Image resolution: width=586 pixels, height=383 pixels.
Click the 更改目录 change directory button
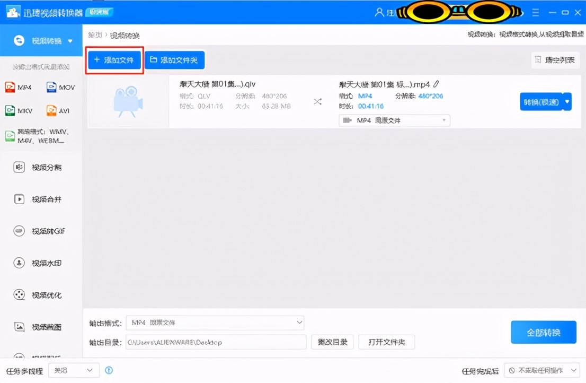point(332,342)
